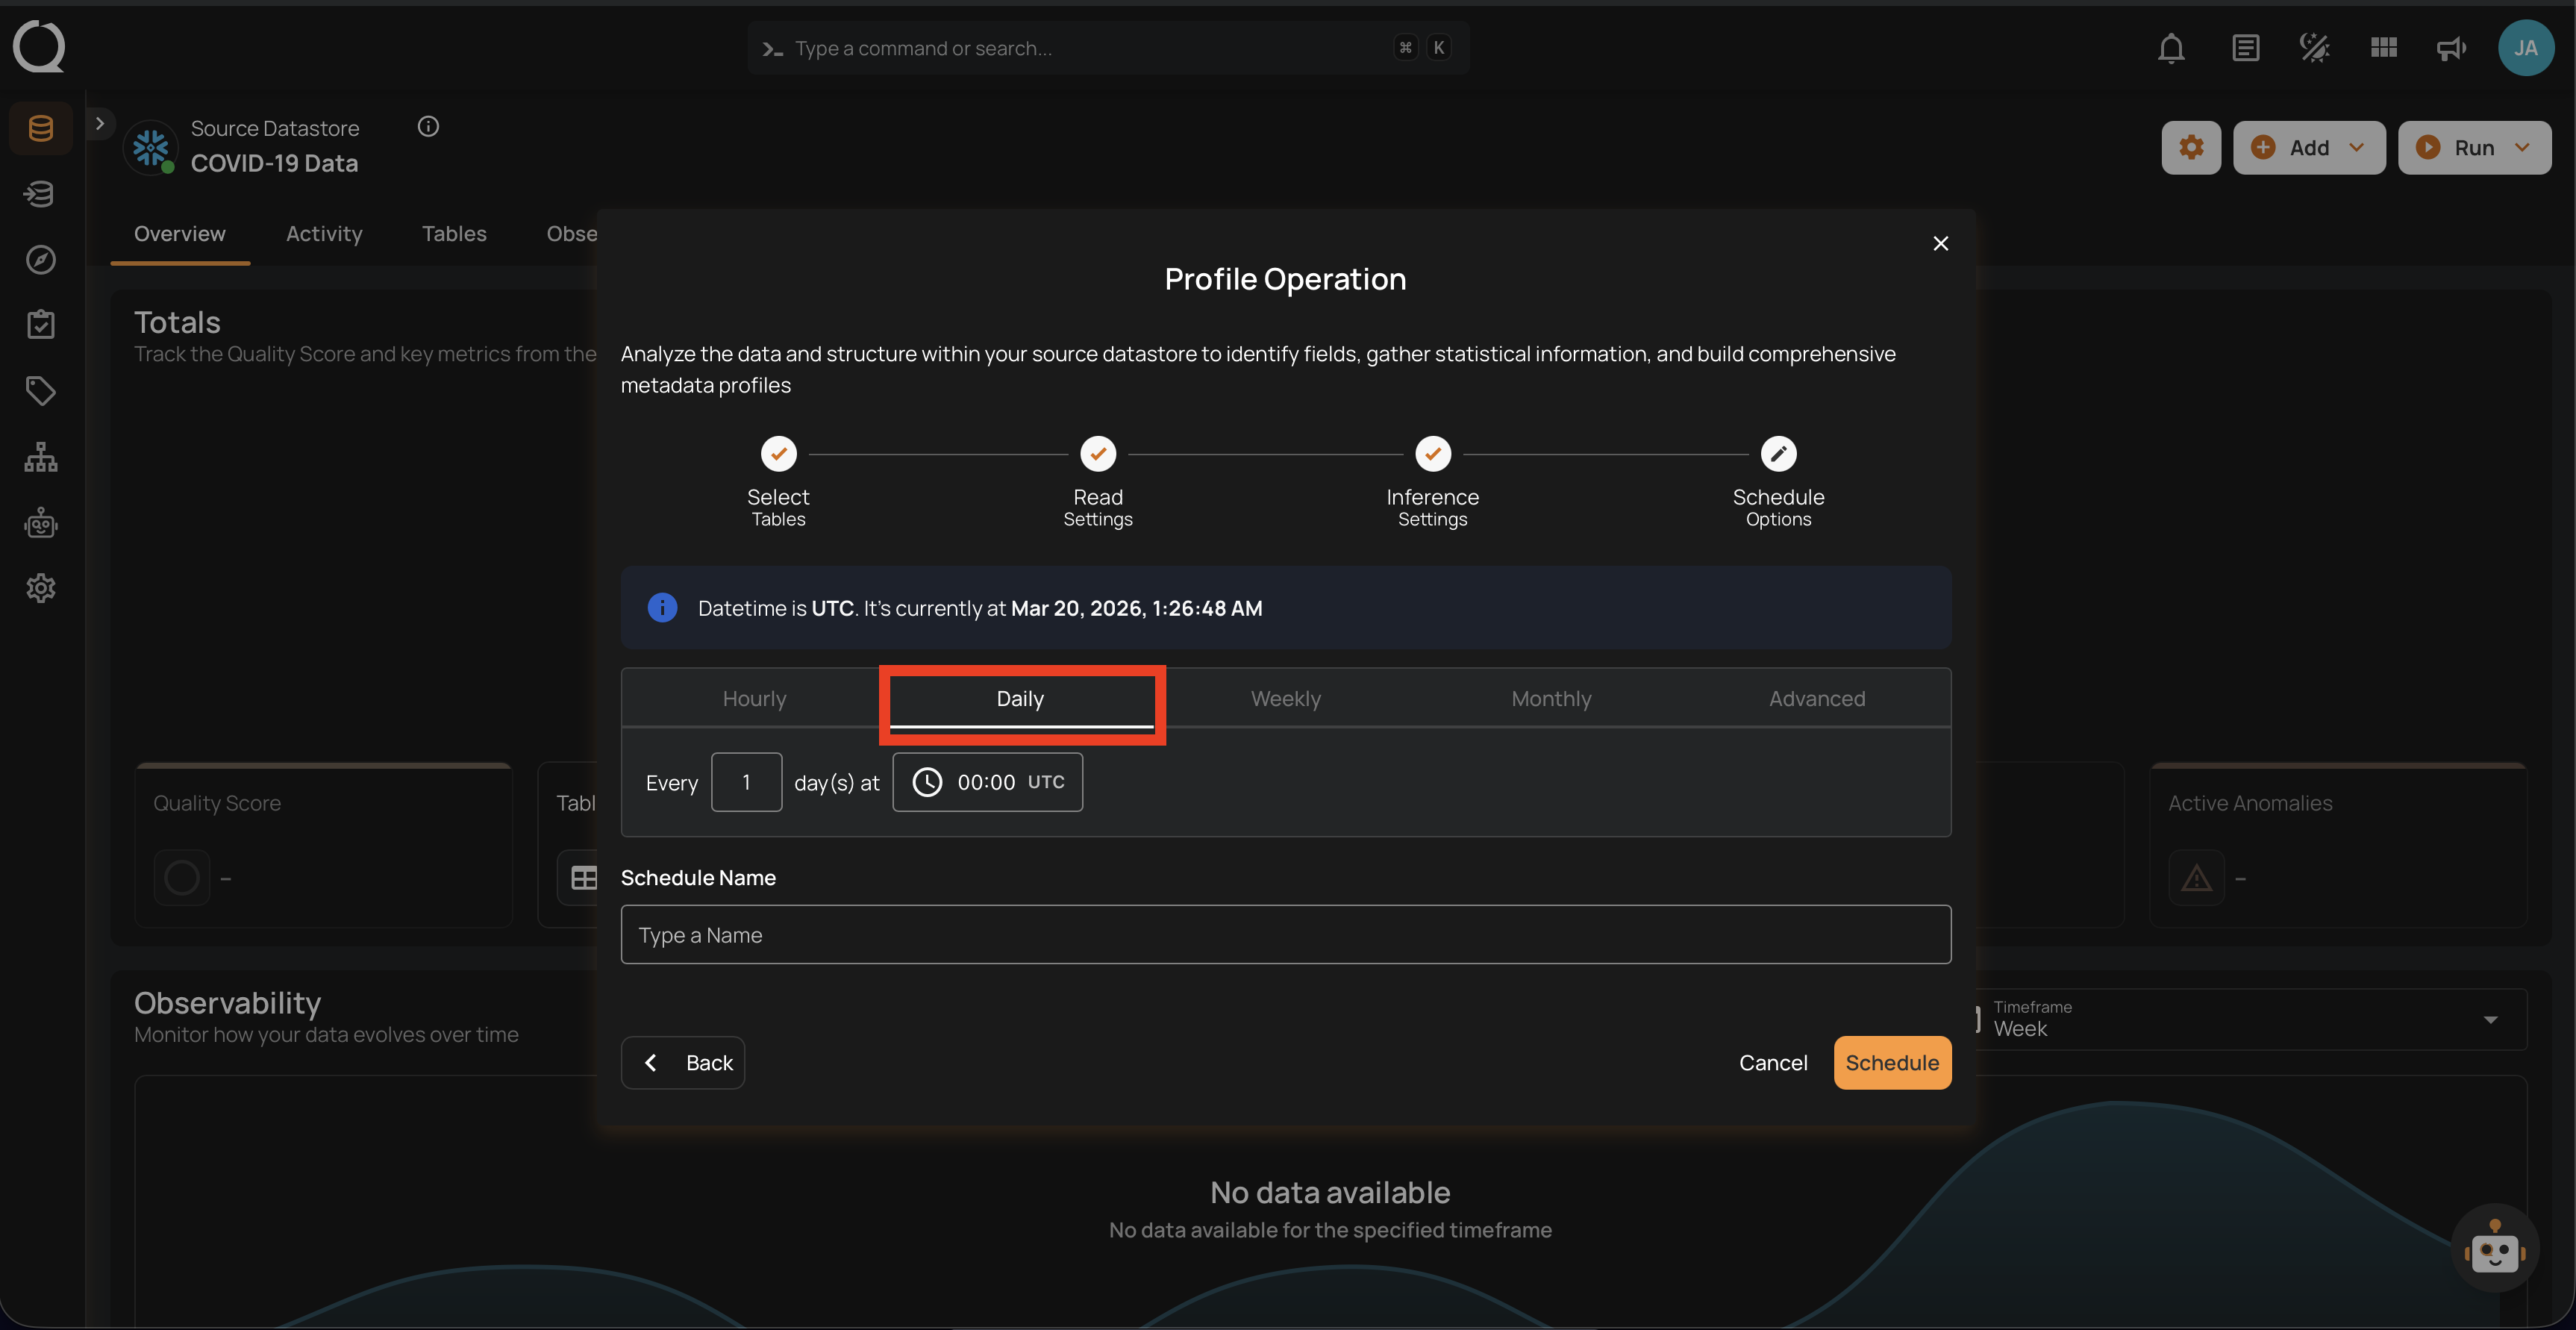Expand the sidebar with the chevron
The image size is (2576, 1330).
99,123
